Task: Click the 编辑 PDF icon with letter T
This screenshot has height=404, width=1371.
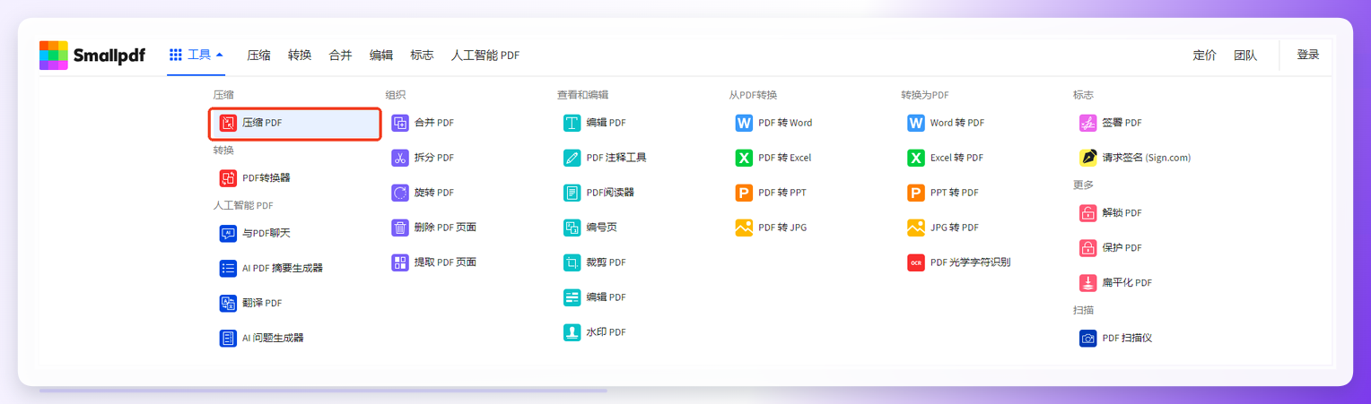Action: (572, 123)
